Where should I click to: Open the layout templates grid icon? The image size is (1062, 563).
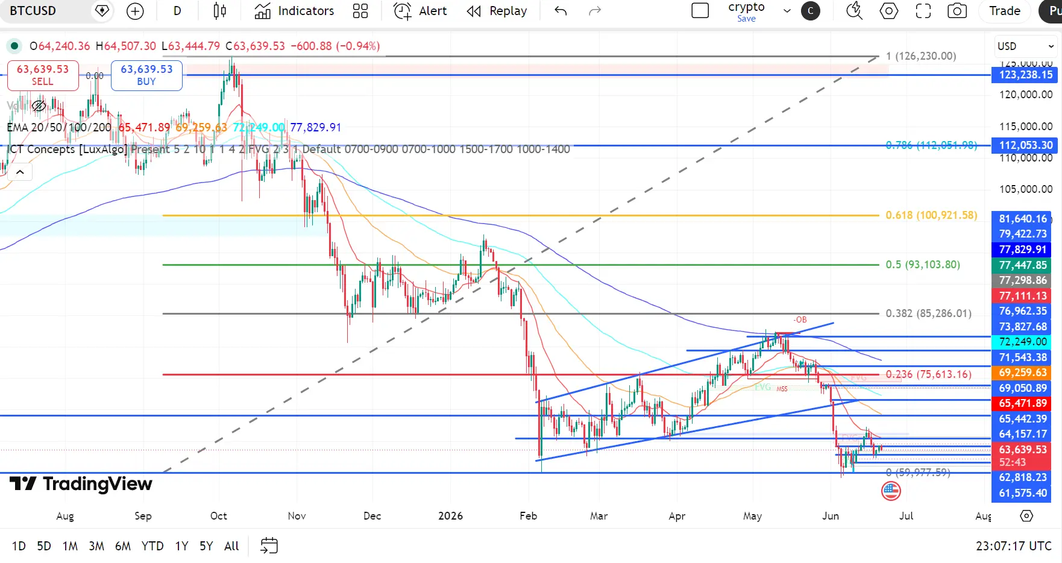click(360, 11)
